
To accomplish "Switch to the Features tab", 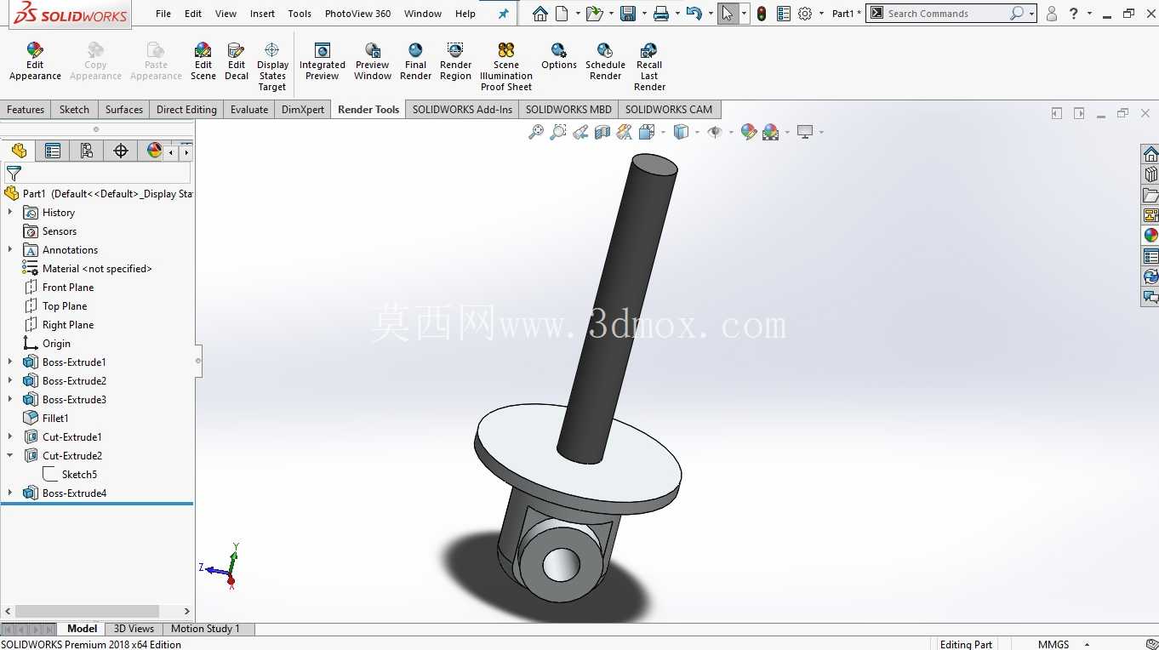I will [x=26, y=110].
